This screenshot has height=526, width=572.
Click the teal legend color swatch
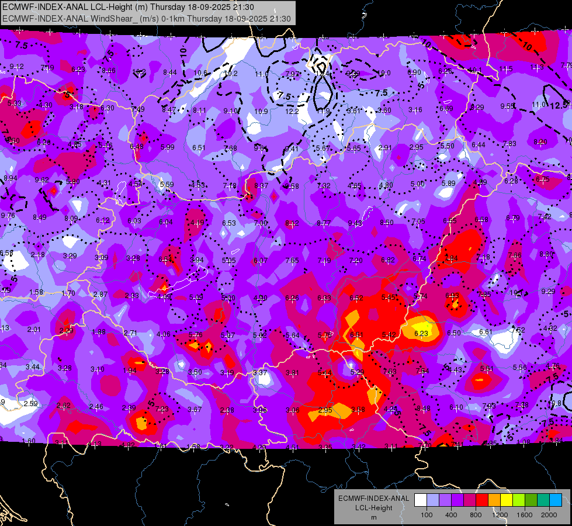point(543,500)
